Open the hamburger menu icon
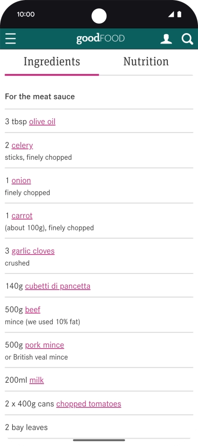This screenshot has width=198, height=446. pyautogui.click(x=10, y=39)
